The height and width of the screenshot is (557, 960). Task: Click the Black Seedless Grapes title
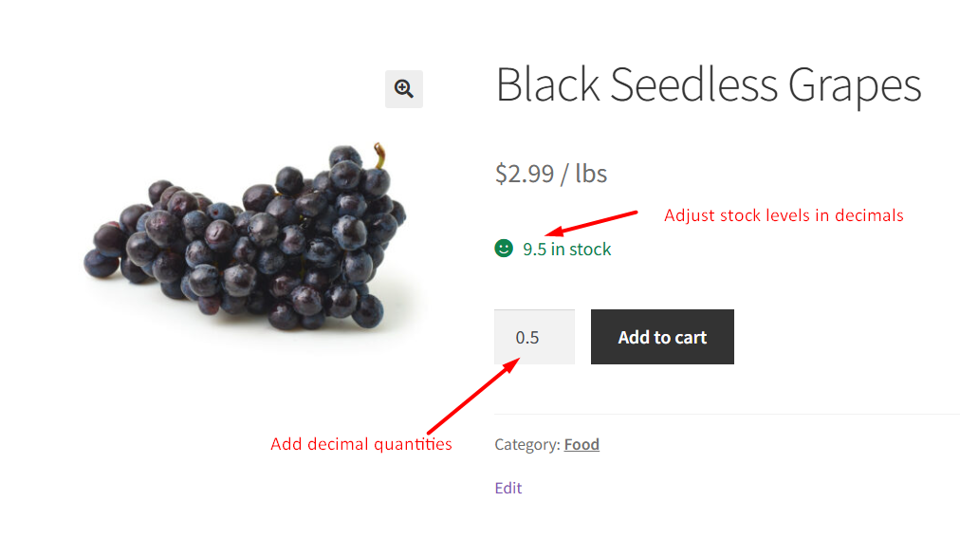708,85
